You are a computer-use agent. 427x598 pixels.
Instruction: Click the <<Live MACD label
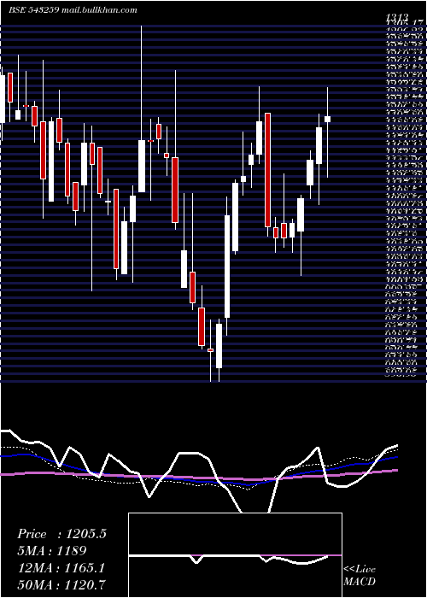tap(360, 576)
